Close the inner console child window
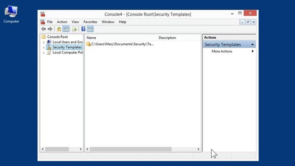The width and height of the screenshot is (295, 166). click(x=254, y=22)
